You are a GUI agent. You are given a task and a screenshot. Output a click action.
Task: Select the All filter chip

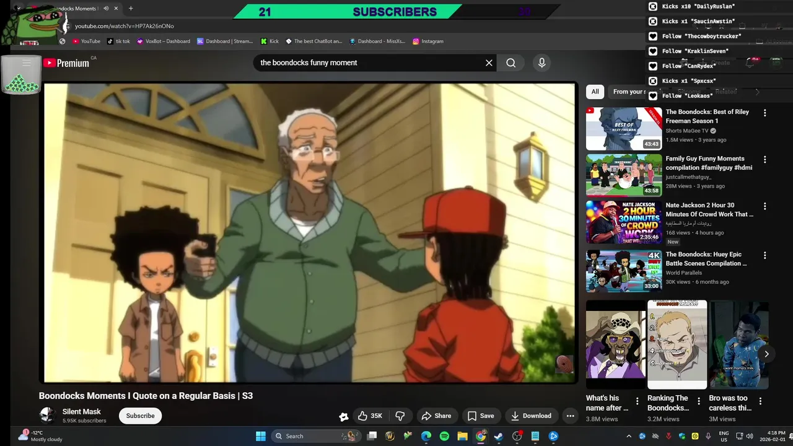[x=595, y=92]
